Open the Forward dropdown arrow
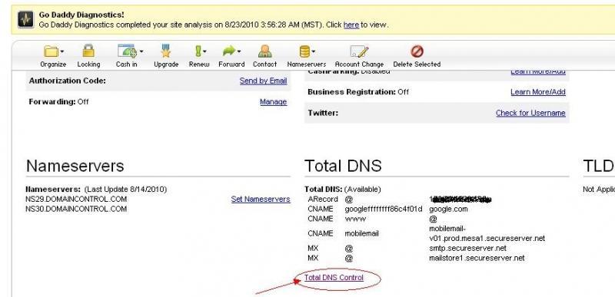 pyautogui.click(x=239, y=51)
